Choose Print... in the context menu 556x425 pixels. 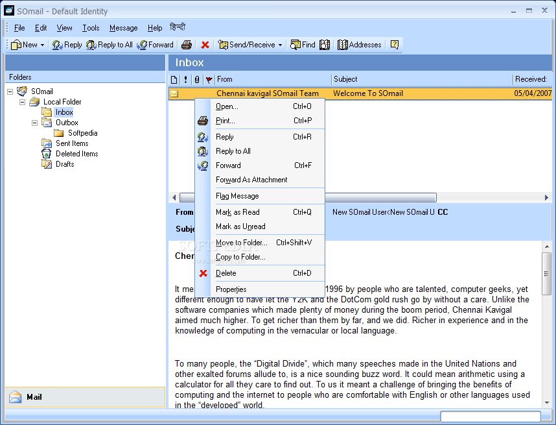point(260,121)
